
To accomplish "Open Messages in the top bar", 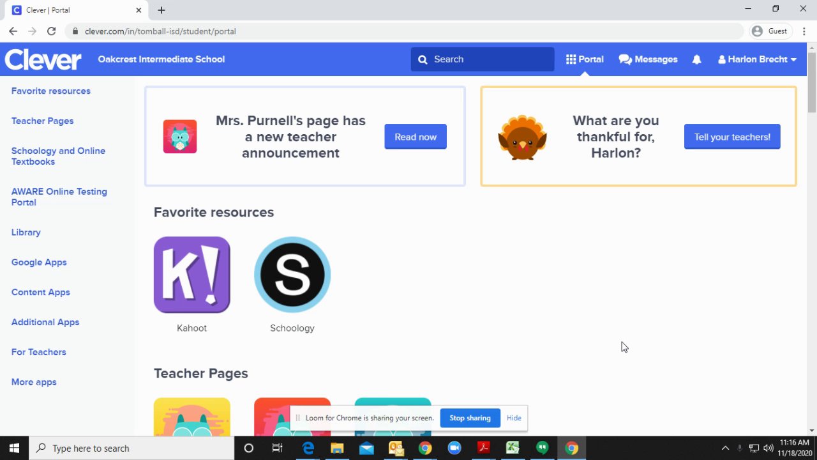I will (648, 59).
